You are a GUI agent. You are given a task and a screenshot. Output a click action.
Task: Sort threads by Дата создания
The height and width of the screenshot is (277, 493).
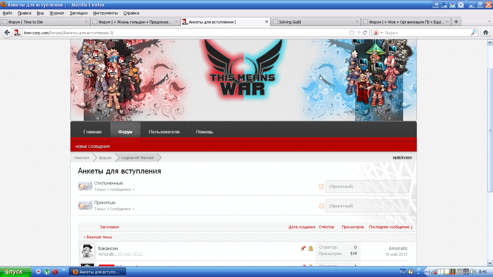(x=302, y=227)
